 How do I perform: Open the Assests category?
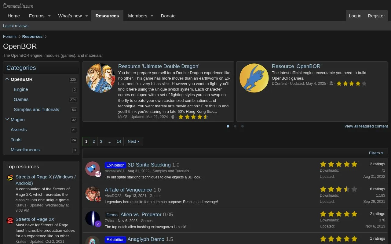[19, 130]
